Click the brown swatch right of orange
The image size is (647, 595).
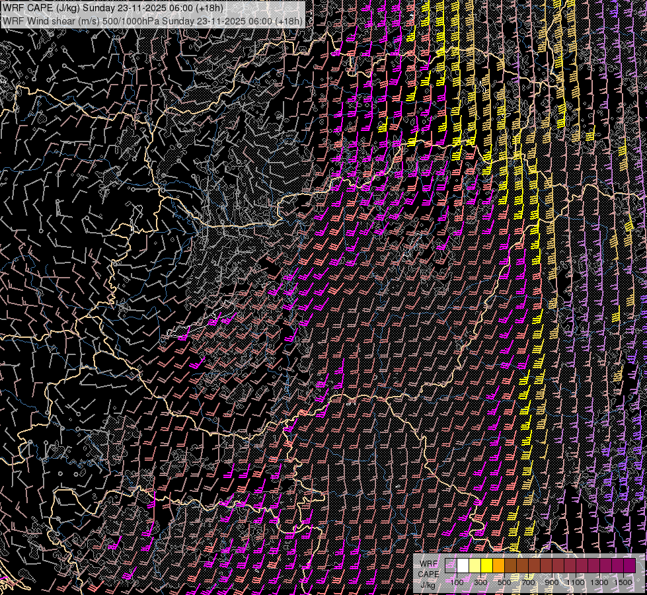click(511, 565)
